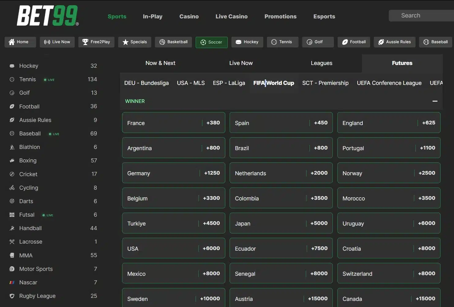
Task: Open the Sports main menu
Action: click(117, 17)
